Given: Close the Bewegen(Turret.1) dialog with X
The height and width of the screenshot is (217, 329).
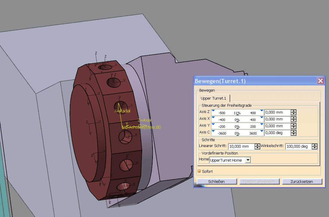Looking at the screenshot, I should pos(320,81).
